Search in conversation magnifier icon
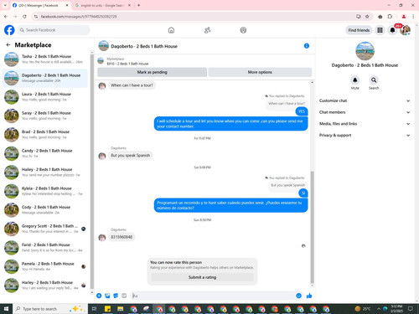Screen dimensions: 419x314 click(374, 80)
